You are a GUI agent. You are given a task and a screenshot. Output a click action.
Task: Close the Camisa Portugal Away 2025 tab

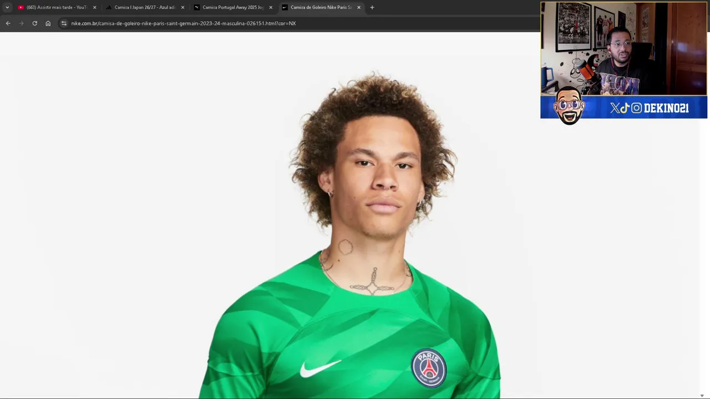click(x=271, y=7)
